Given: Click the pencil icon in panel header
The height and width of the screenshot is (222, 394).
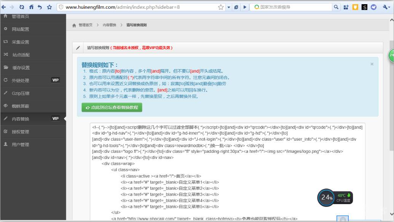Looking at the screenshot, I should pyautogui.click(x=78, y=48).
